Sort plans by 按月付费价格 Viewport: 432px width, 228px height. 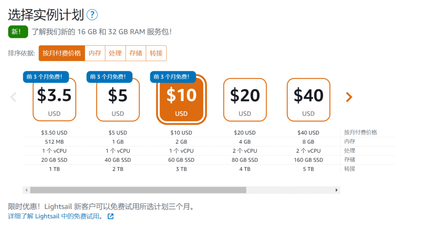pos(62,53)
